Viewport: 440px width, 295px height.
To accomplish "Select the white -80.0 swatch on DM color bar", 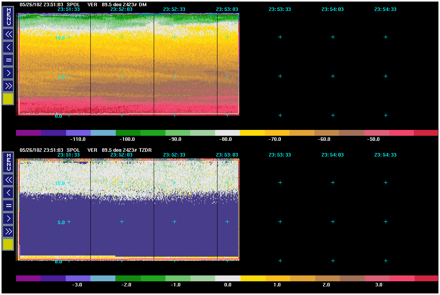I will coord(227,133).
